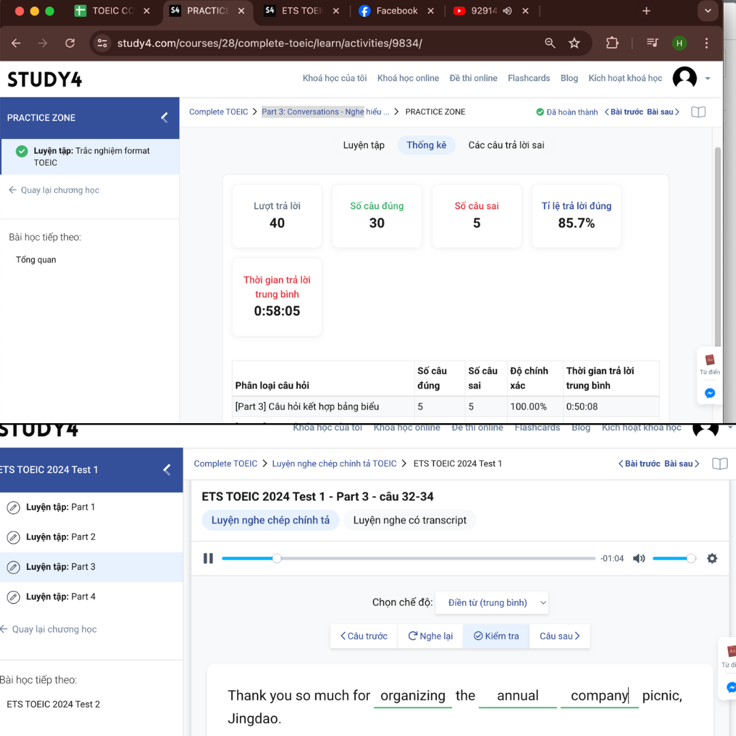
Task: Collapse the ETS TOEIC 2024 Test 1 sidebar
Action: tap(167, 470)
